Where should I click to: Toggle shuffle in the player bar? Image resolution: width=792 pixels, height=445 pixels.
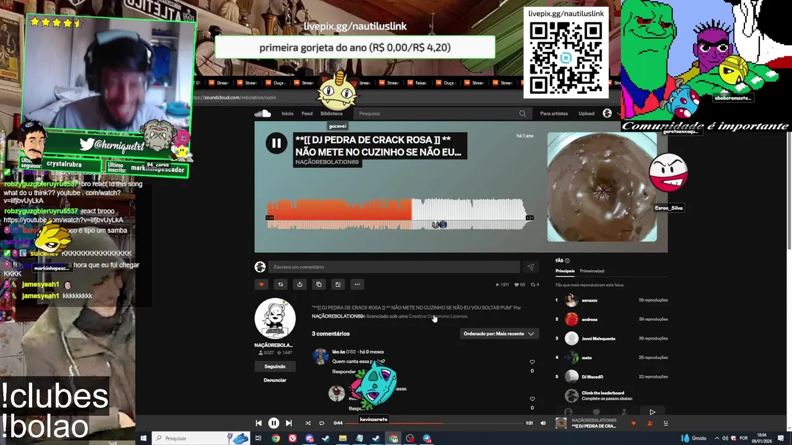coord(308,423)
